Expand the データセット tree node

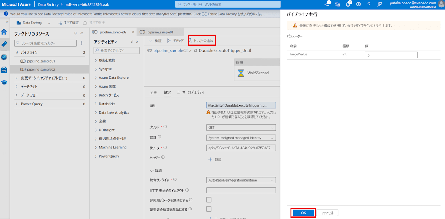coord(17,87)
